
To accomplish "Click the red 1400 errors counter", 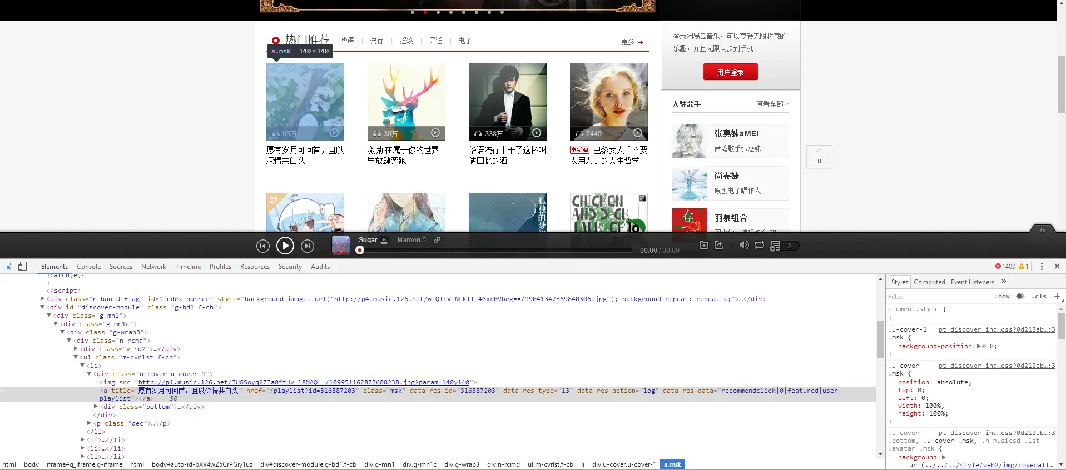I will coord(1005,267).
